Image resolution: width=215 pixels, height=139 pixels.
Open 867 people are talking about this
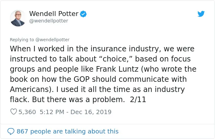click(68, 131)
